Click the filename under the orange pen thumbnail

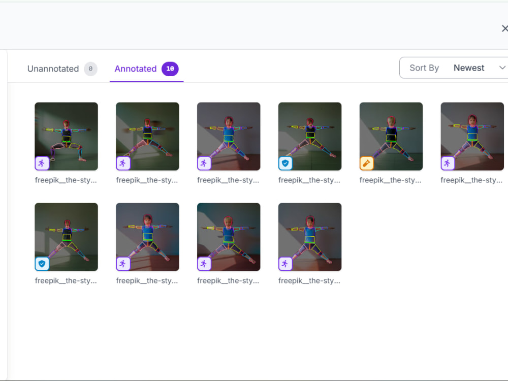390,180
